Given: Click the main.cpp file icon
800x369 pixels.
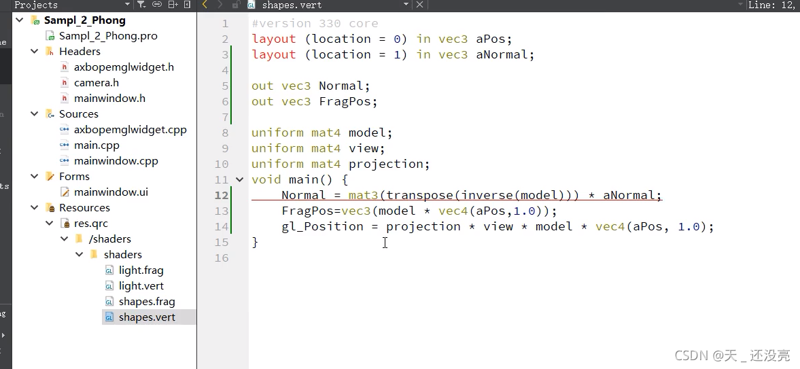Looking at the screenshot, I should click(65, 145).
